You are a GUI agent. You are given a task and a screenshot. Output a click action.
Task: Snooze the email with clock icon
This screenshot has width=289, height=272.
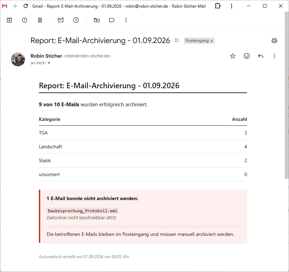pyautogui.click(x=76, y=20)
